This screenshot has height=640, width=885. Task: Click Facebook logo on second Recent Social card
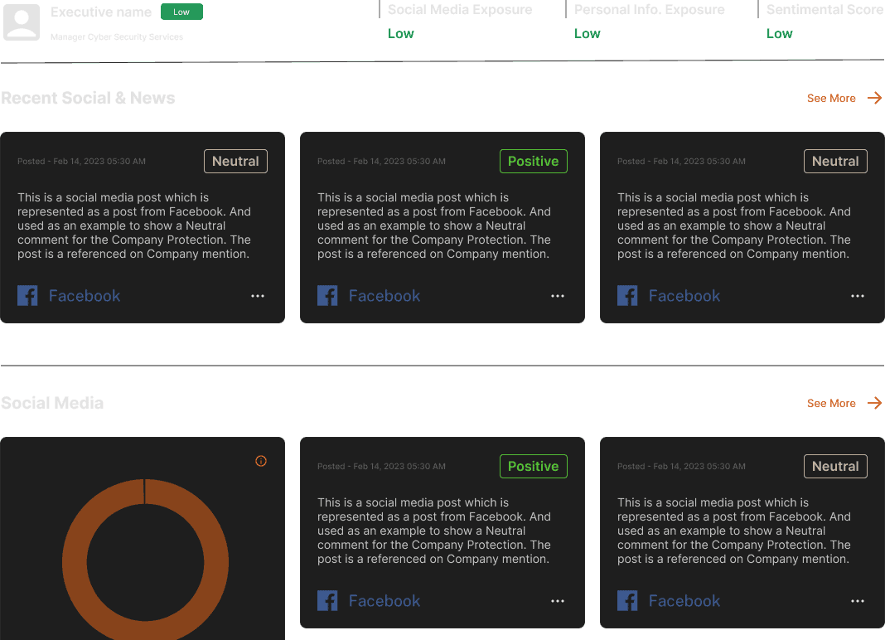pos(327,295)
